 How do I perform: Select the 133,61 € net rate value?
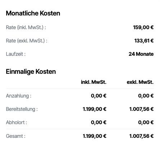144,41
